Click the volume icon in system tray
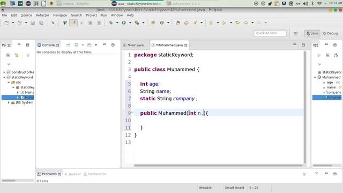This screenshot has width=343, height=193. [x=305, y=4]
